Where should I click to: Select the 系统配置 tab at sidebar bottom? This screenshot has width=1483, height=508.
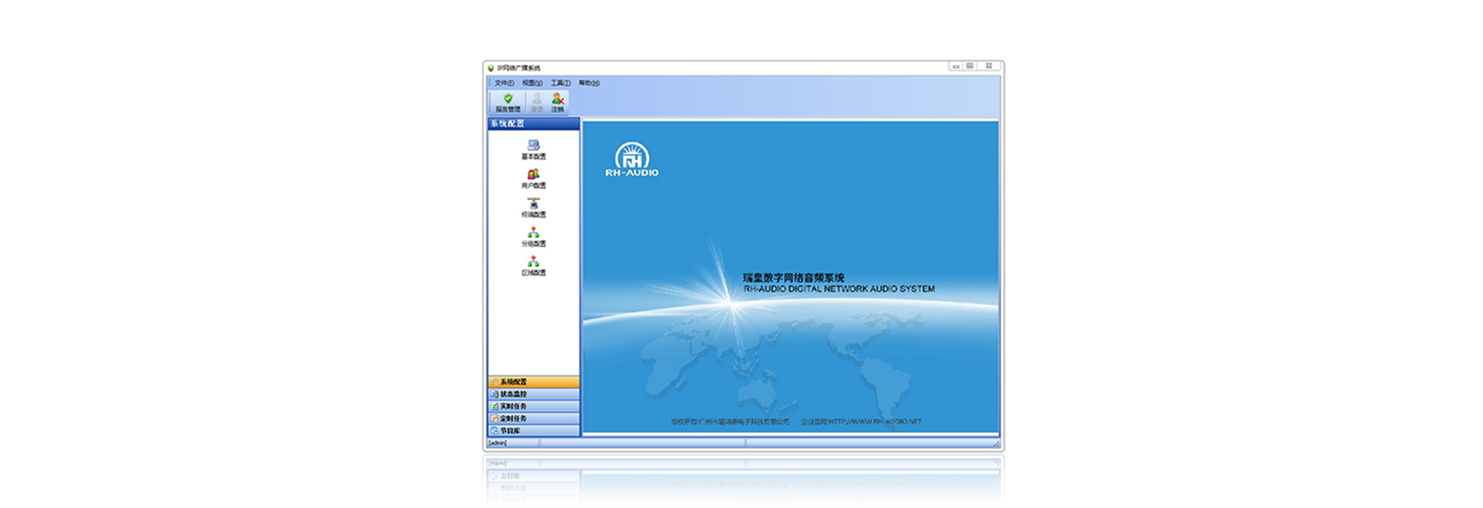pyautogui.click(x=534, y=382)
